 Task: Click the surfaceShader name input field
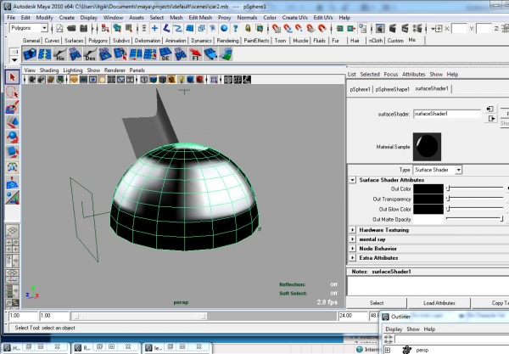point(447,114)
